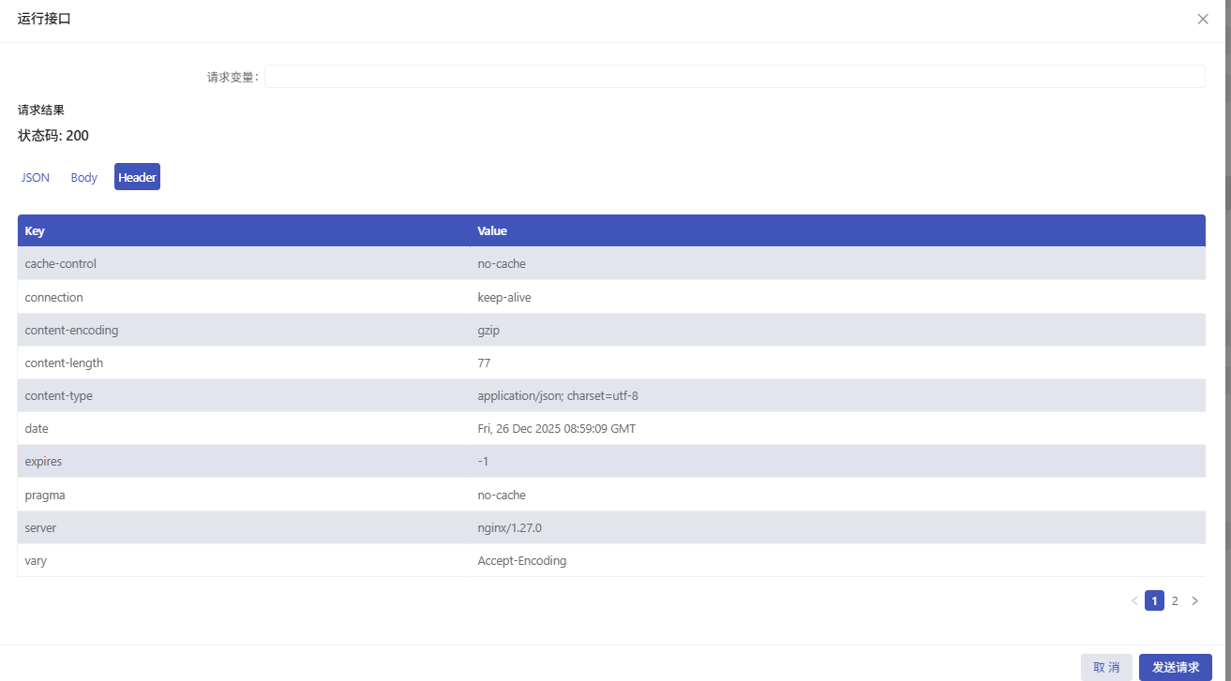Click the application/json; charset=utf-8 value
The image size is (1231, 681).
558,395
